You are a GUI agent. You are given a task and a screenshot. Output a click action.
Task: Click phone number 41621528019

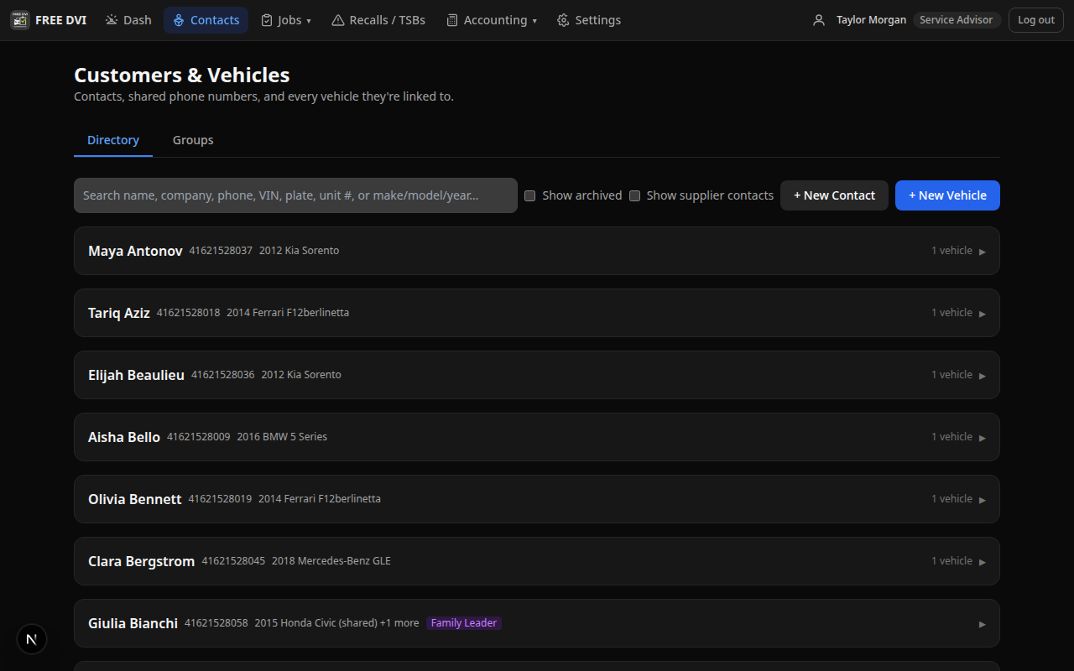pyautogui.click(x=220, y=499)
